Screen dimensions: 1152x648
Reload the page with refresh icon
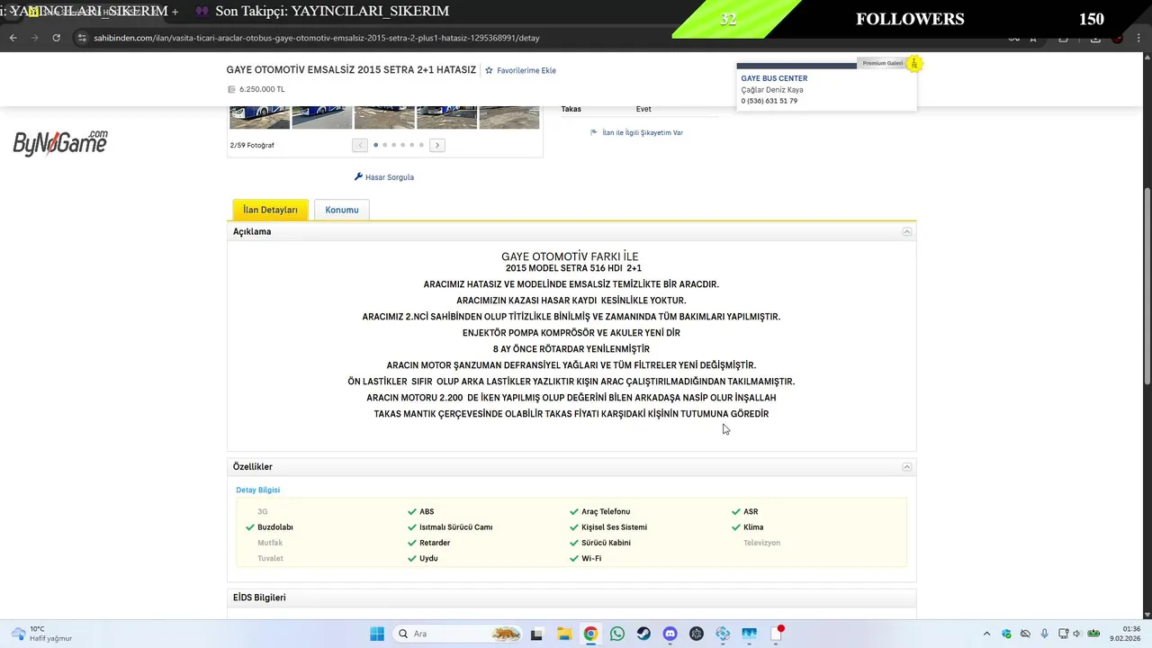coord(56,38)
